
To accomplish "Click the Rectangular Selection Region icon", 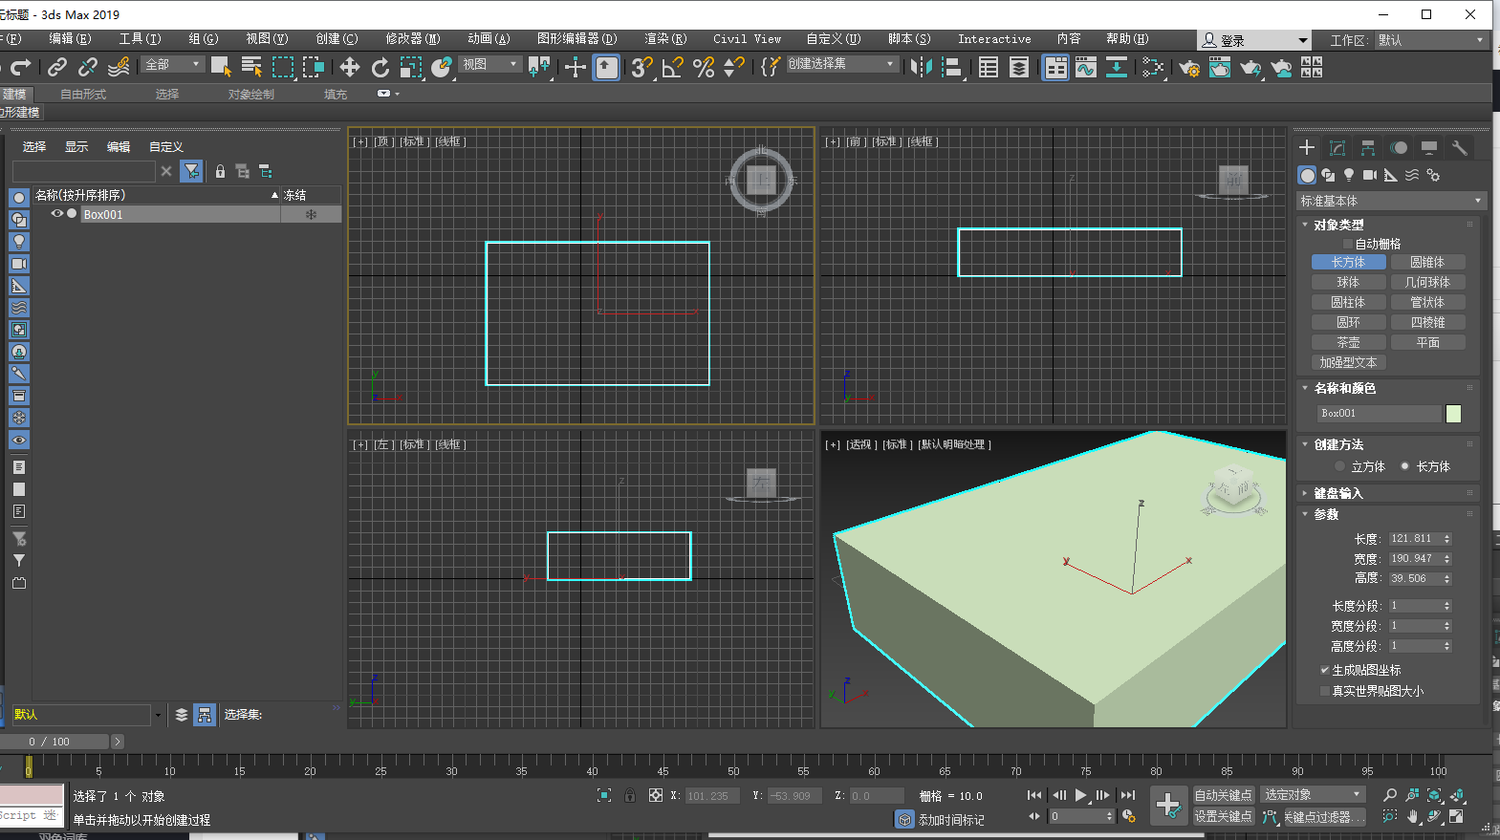I will 283,66.
